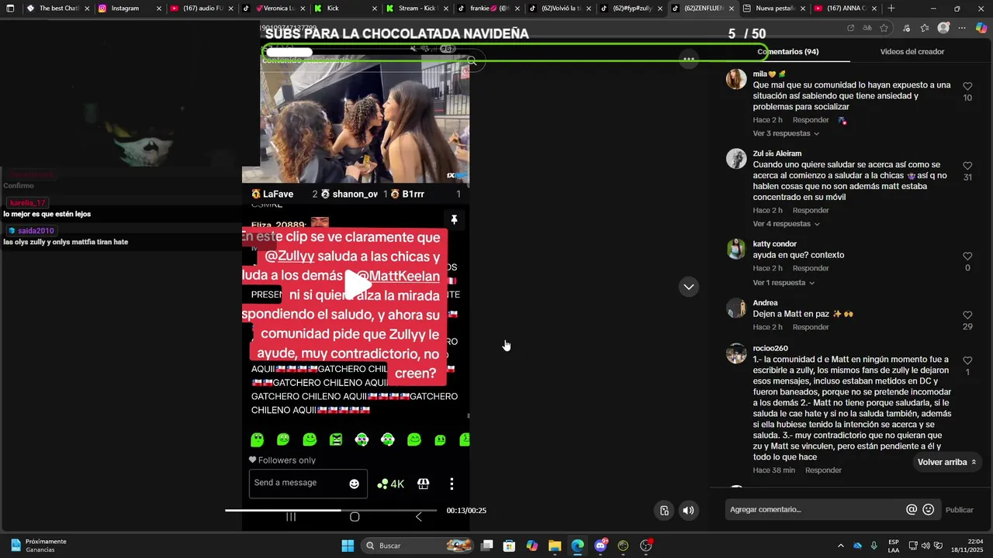Open Microsoft Edge taskbar icon
This screenshot has height=558, width=993.
coord(577,546)
